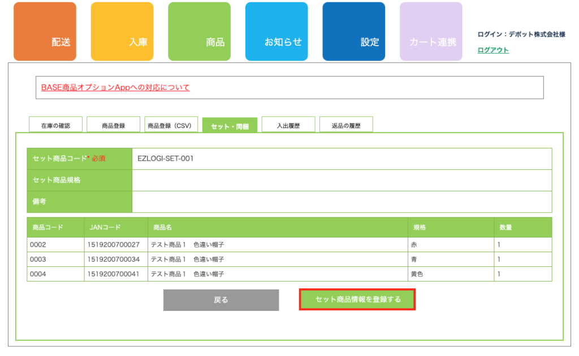Select the セット・同梱 tab
This screenshot has height=356, width=579.
pyautogui.click(x=230, y=126)
